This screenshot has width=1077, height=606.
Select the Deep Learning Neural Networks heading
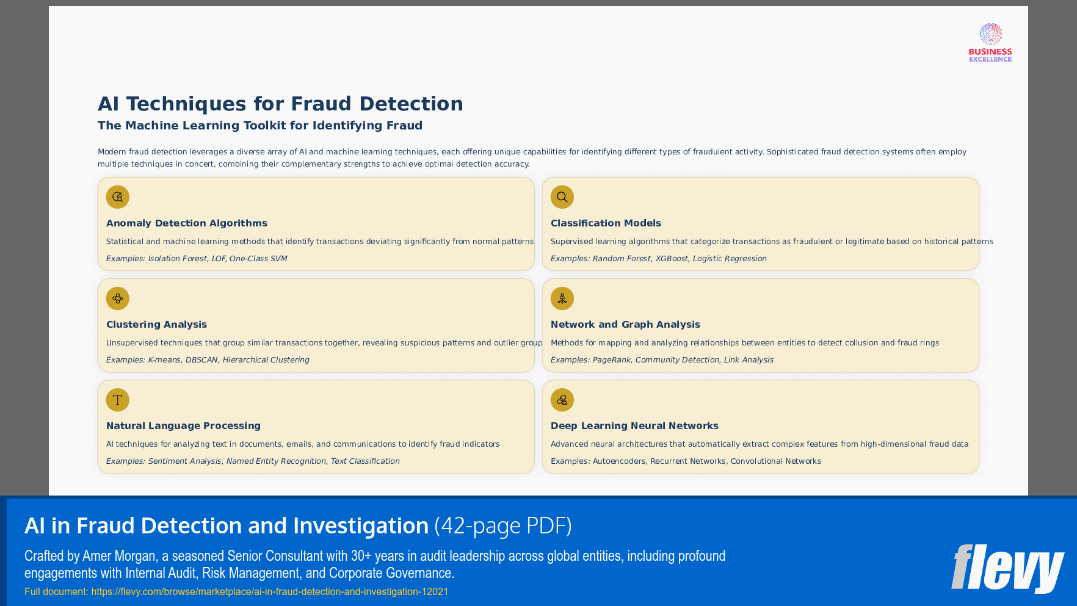[x=634, y=426]
